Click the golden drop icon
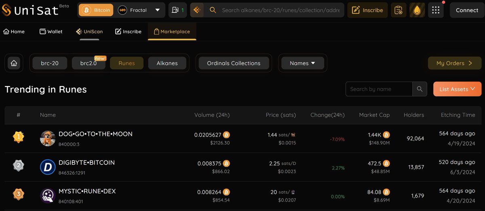 [x=417, y=10]
